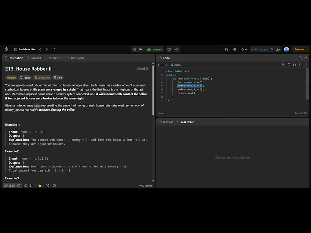311x233 pixels.
Task: Pick a random problem shuffle icon
Action: coord(53,50)
